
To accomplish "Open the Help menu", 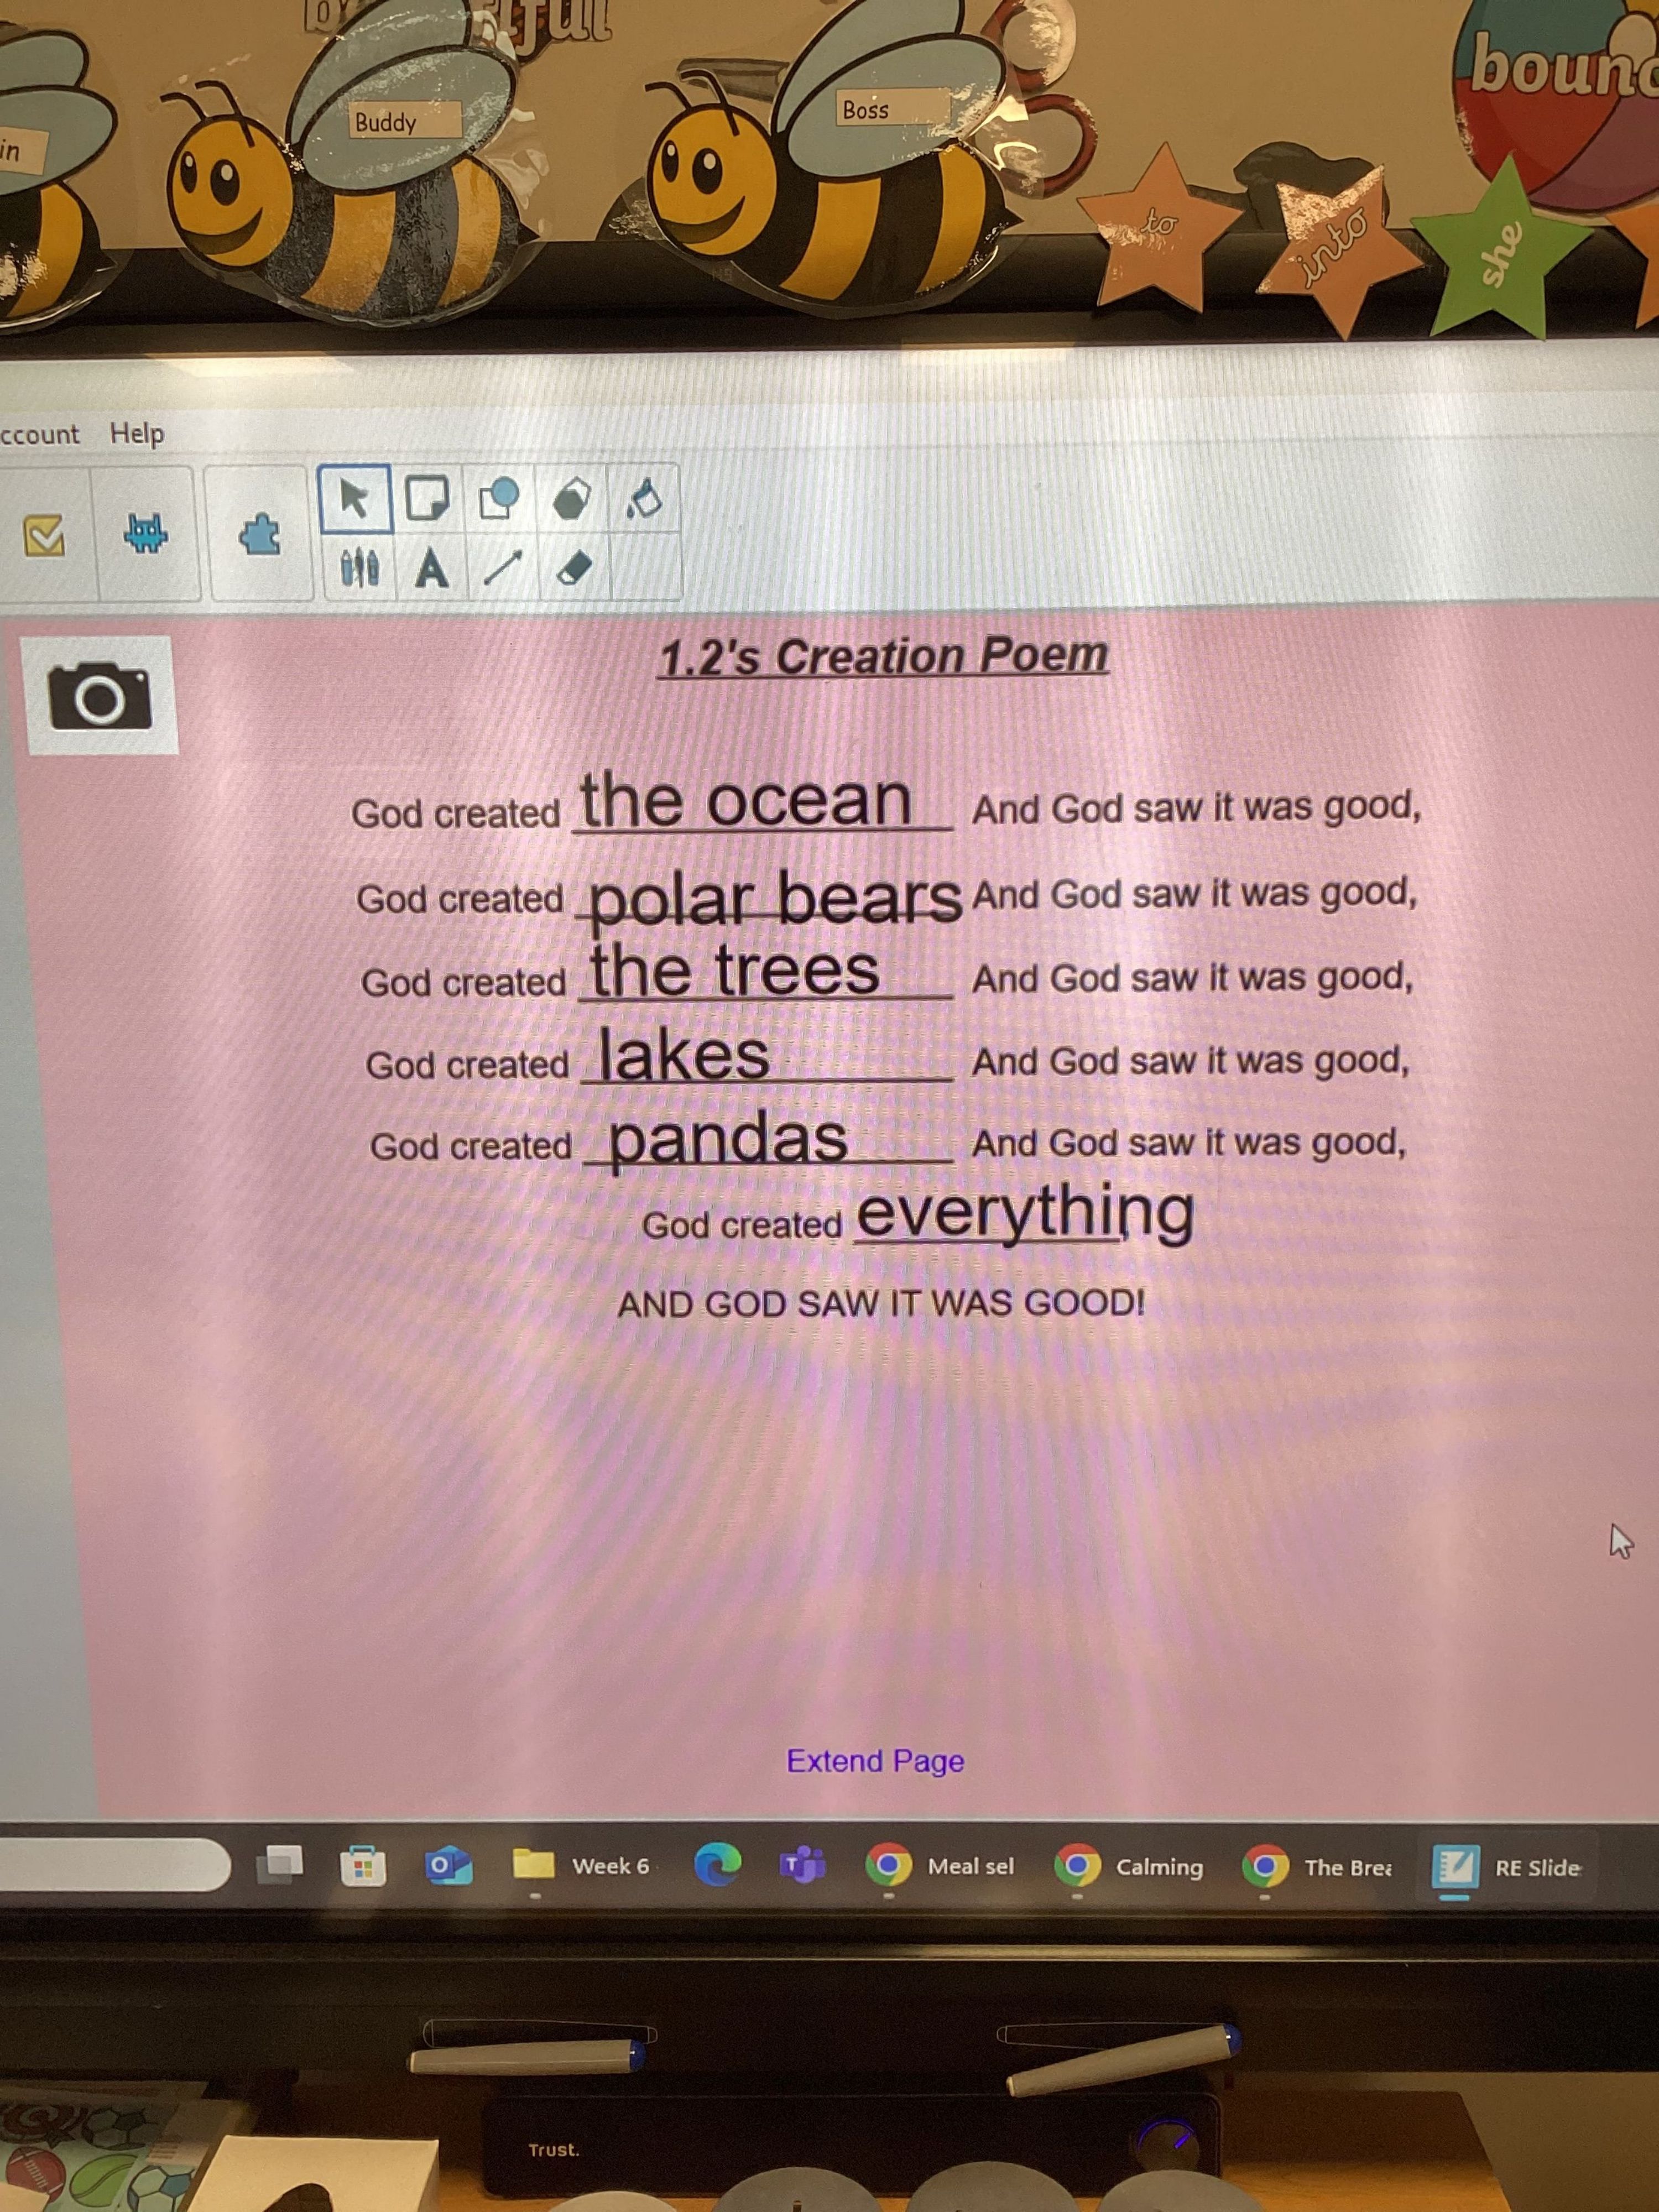I will pyautogui.click(x=137, y=433).
